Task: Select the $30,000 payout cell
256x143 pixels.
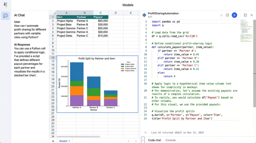Action: click(x=101, y=25)
